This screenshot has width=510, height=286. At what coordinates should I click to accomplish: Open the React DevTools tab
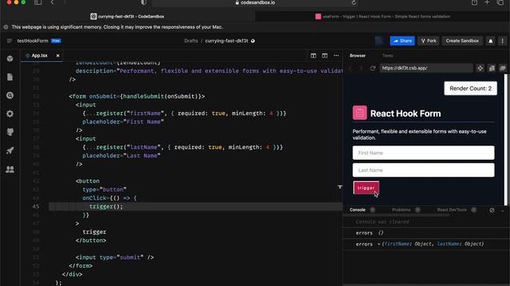452,210
